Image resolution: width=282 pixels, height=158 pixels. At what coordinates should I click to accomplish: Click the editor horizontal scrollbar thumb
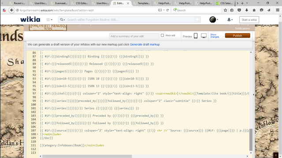pos(87,156)
